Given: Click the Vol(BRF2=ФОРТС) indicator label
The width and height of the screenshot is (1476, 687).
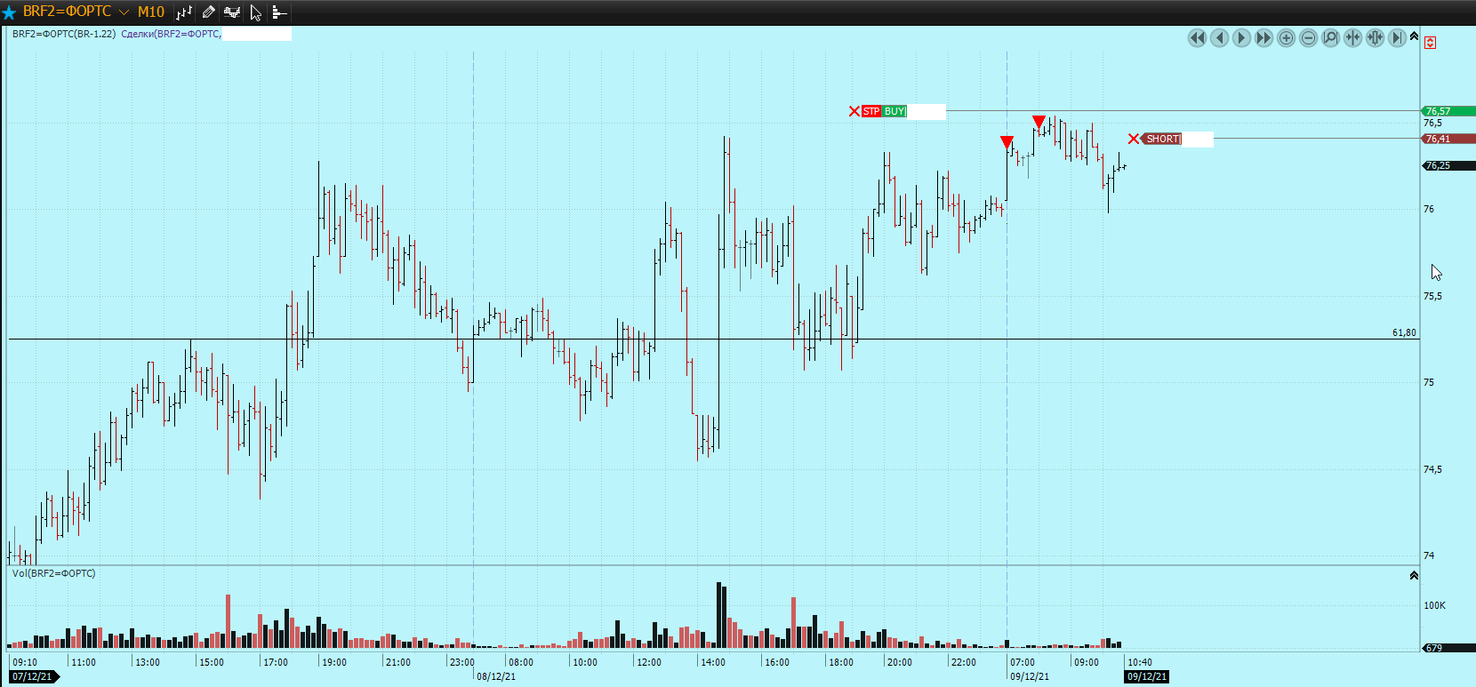Looking at the screenshot, I should 53,573.
